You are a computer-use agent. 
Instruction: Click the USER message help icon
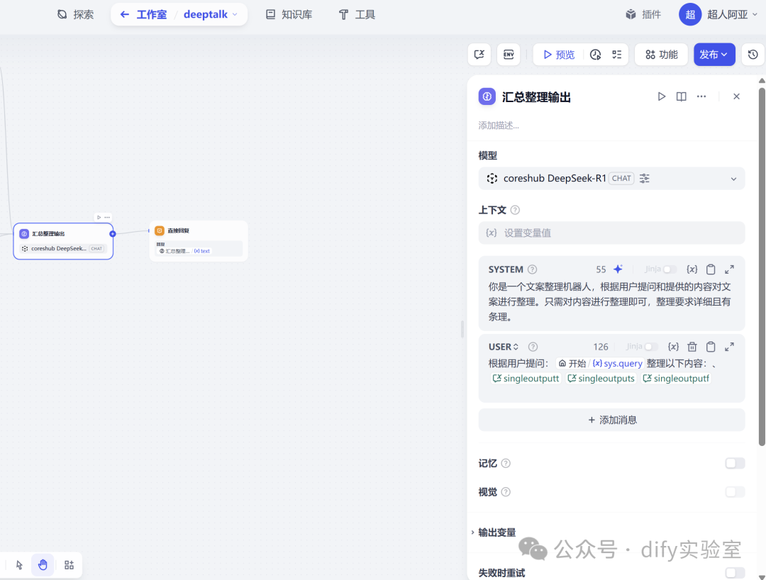533,347
